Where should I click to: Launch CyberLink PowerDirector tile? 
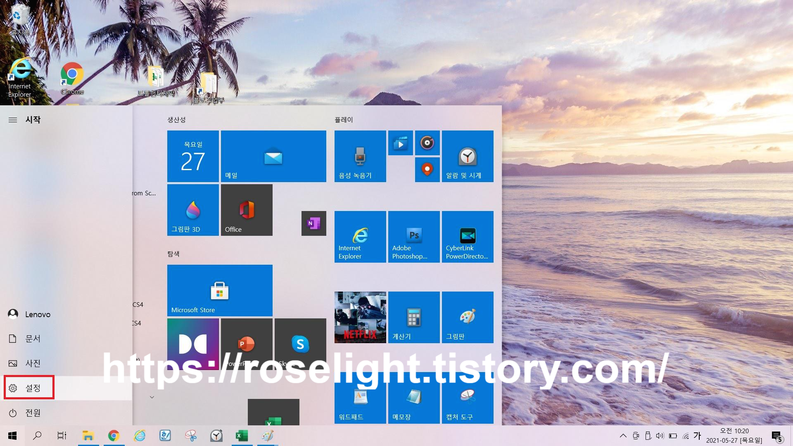click(x=468, y=237)
